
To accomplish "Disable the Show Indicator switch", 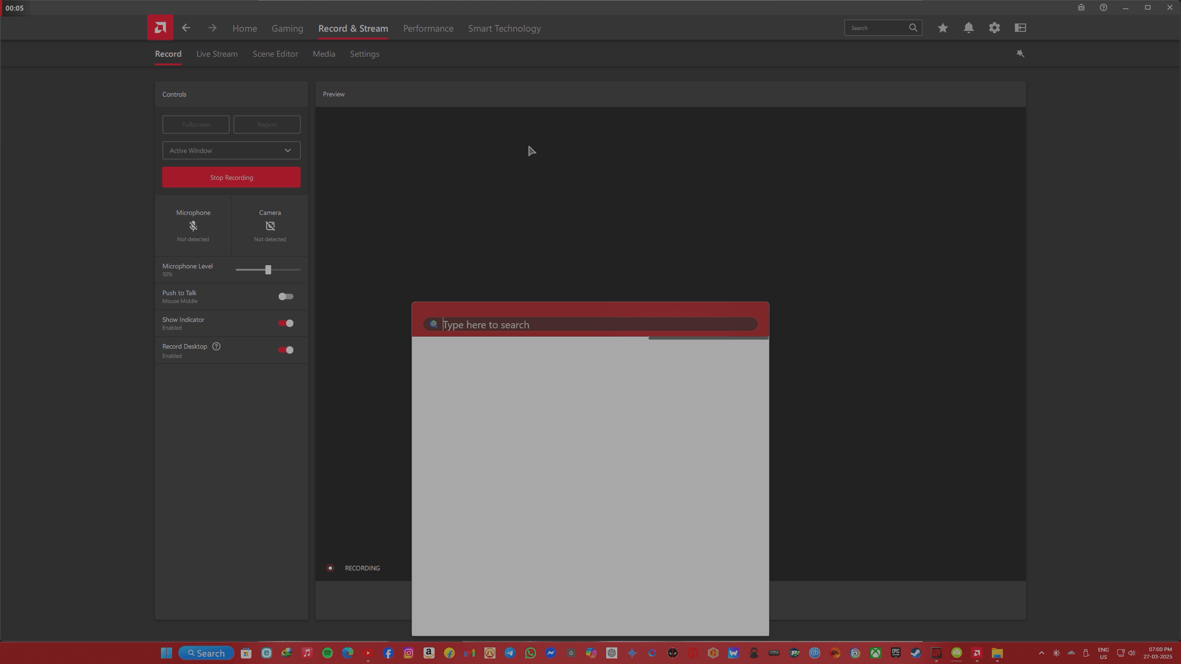I will [x=286, y=323].
